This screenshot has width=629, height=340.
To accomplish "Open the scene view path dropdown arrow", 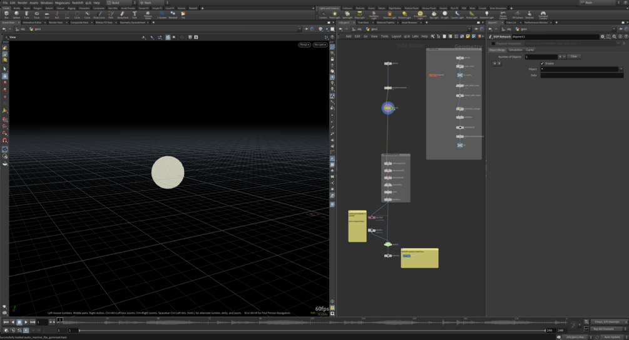I will pos(299,29).
